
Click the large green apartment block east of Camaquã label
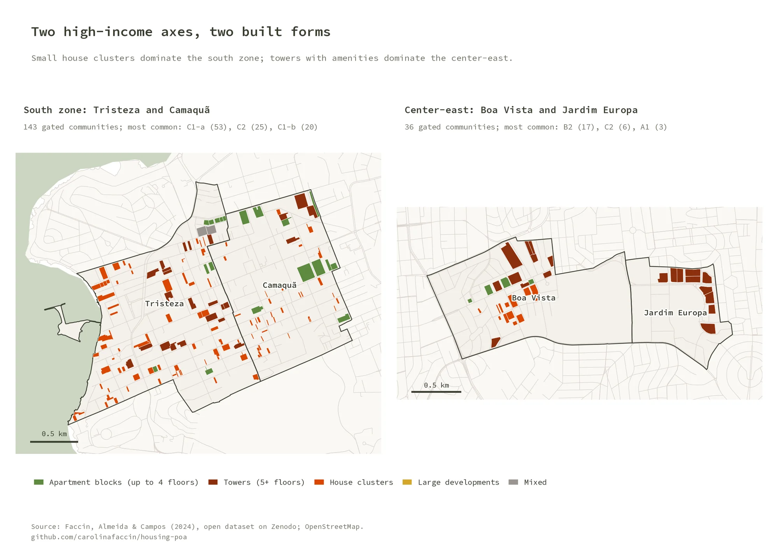(x=306, y=272)
